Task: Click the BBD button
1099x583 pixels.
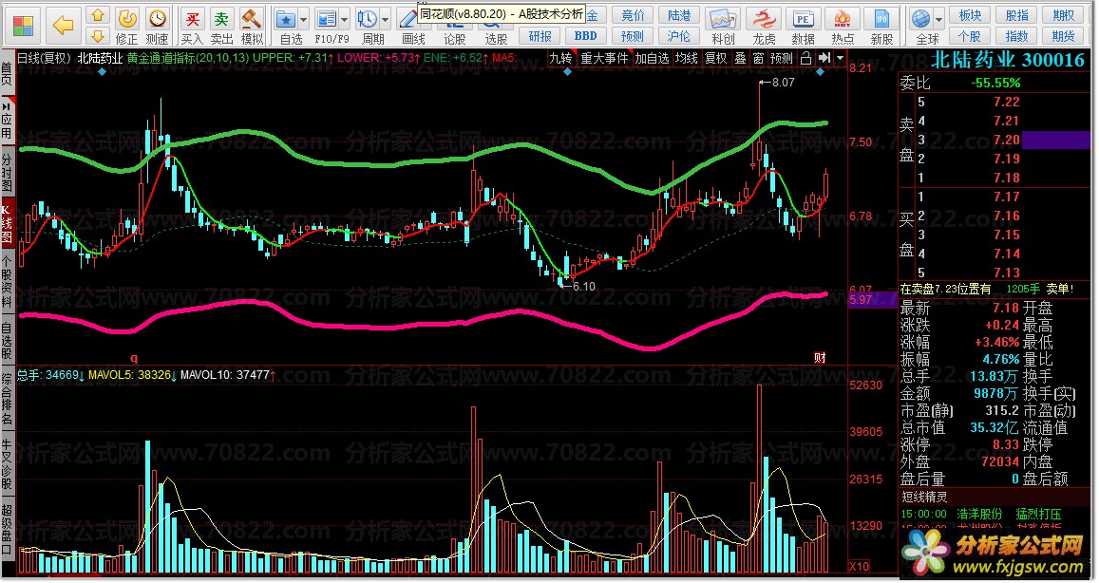Action: (x=585, y=36)
